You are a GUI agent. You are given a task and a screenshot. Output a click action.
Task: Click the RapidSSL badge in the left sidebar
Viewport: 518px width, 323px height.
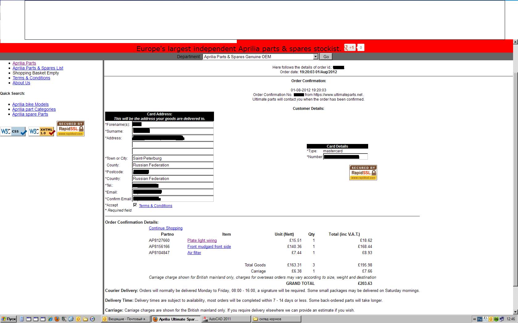(71, 129)
